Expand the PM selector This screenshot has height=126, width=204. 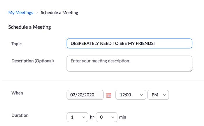point(158,95)
